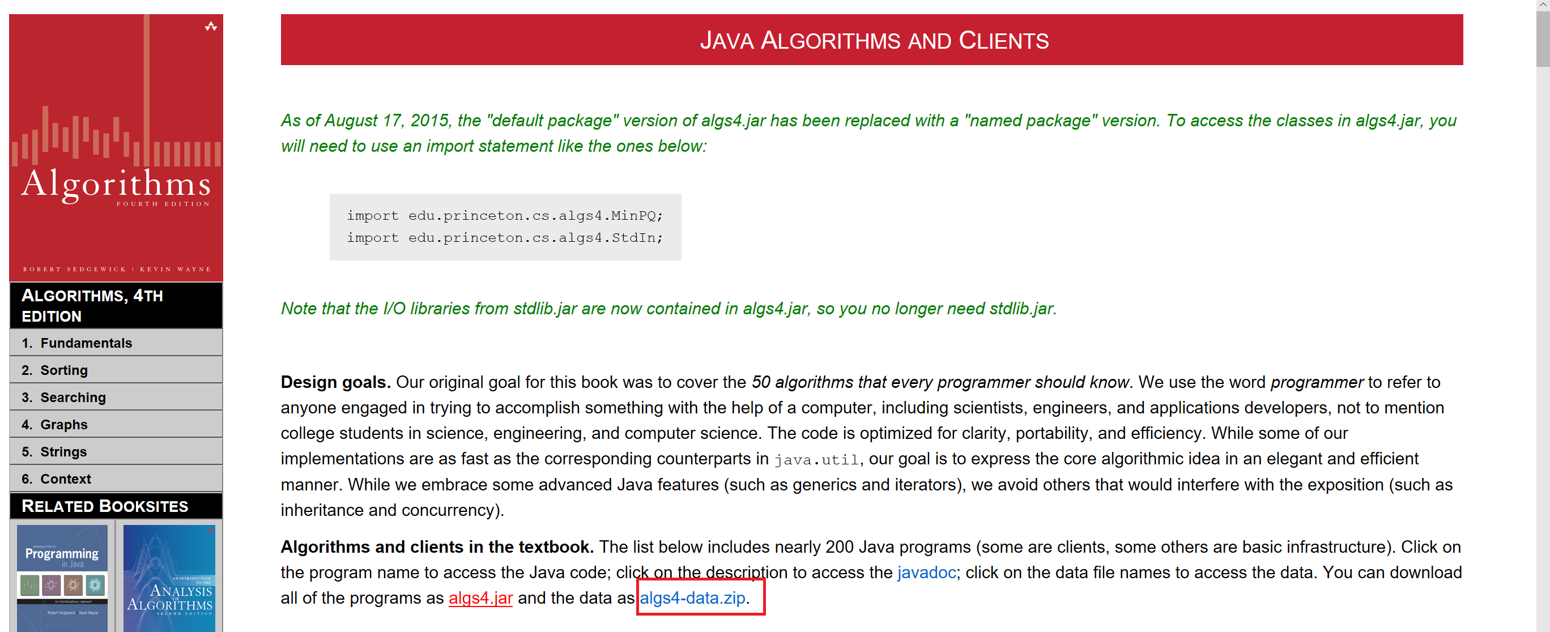This screenshot has width=1550, height=632.
Task: Download algs4-data.zip data file
Action: tap(692, 597)
